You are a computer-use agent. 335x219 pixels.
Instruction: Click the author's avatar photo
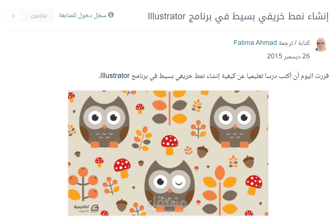coord(321,45)
